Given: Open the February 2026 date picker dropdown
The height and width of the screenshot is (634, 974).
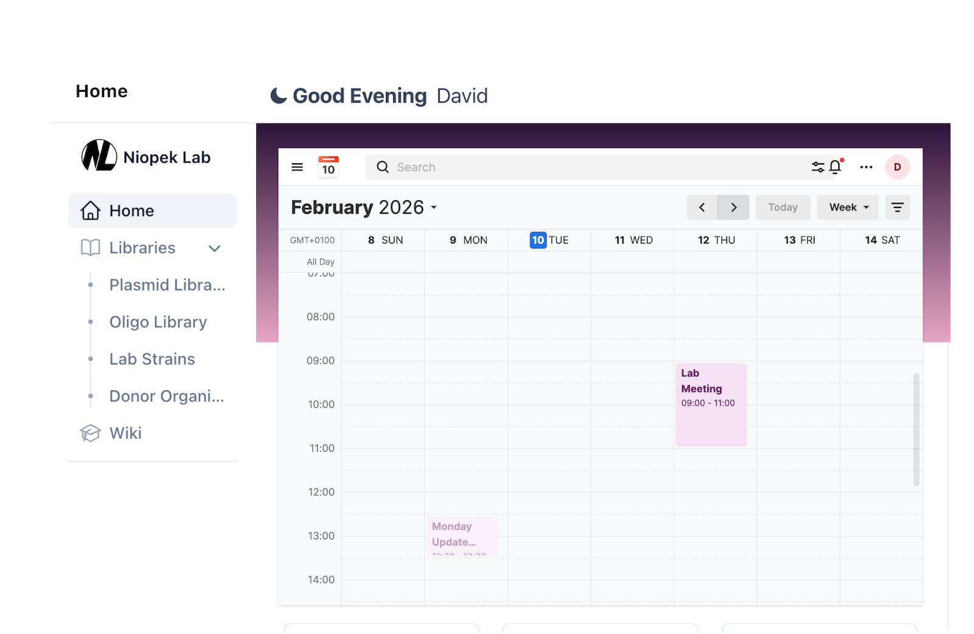Looking at the screenshot, I should pyautogui.click(x=364, y=207).
